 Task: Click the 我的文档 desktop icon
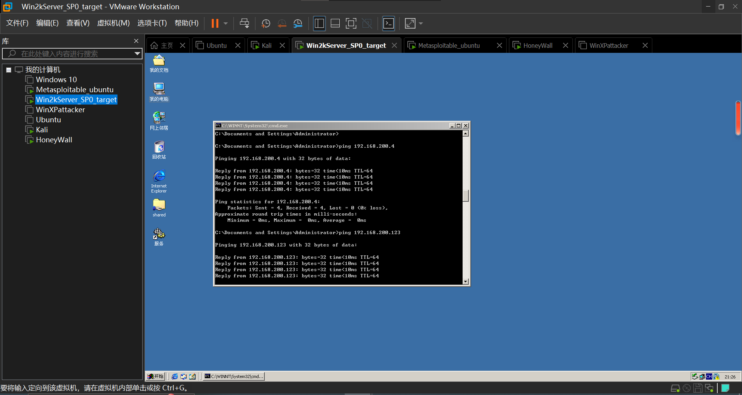point(159,64)
